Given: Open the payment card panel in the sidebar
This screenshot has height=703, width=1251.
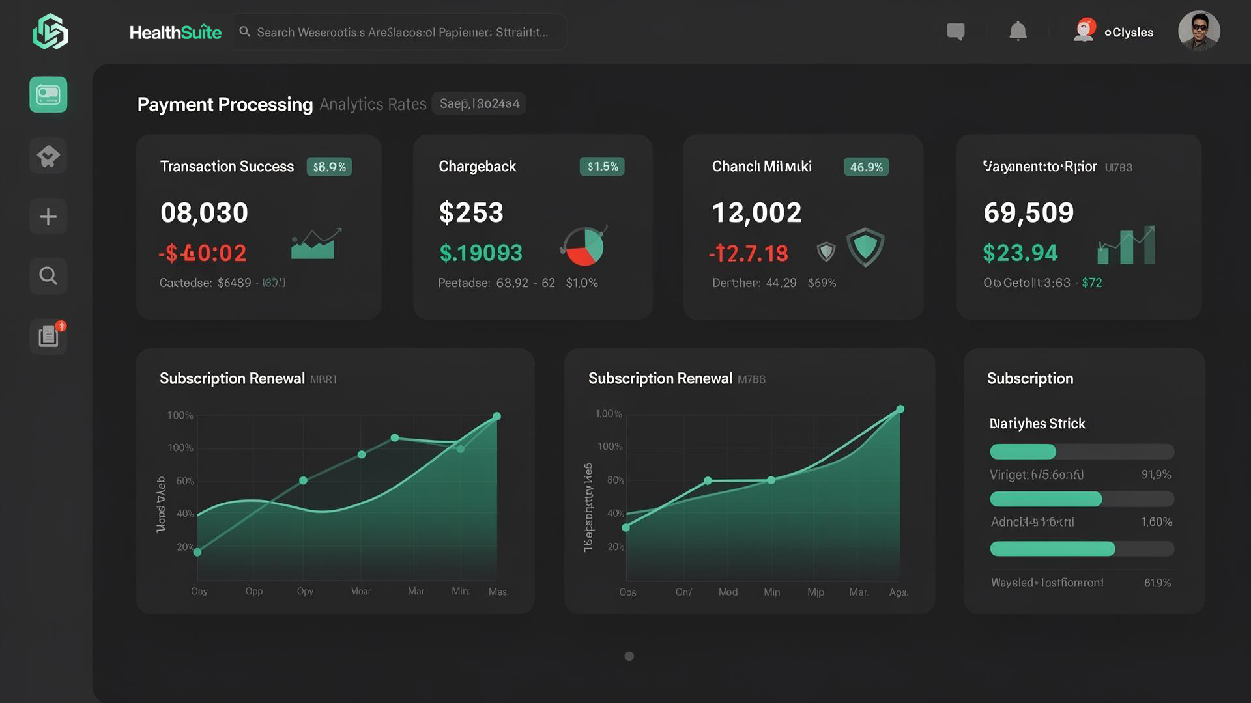Looking at the screenshot, I should 48,95.
